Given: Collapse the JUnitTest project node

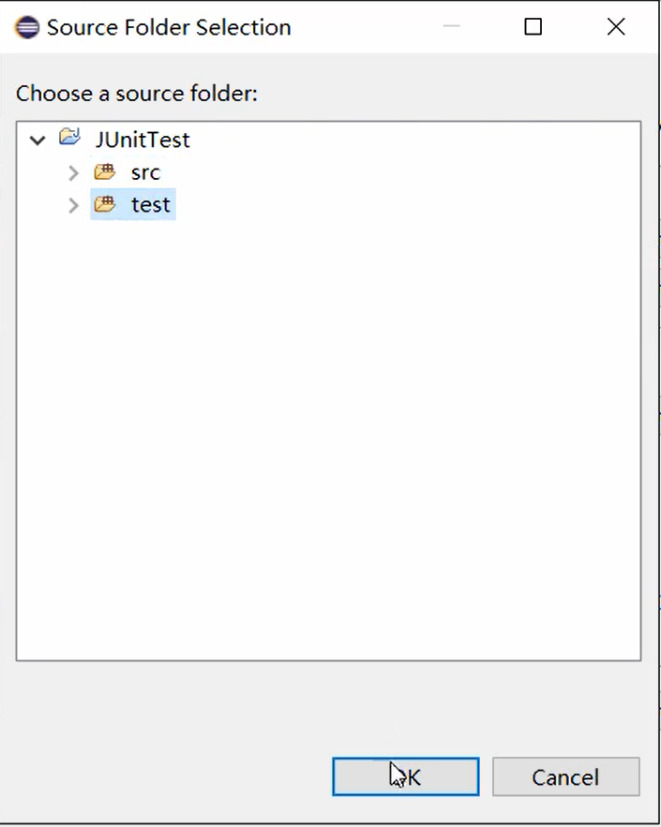Looking at the screenshot, I should [38, 140].
